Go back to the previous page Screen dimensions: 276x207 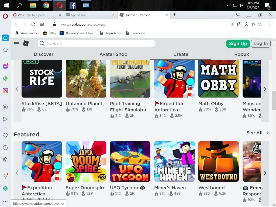pos(16,24)
